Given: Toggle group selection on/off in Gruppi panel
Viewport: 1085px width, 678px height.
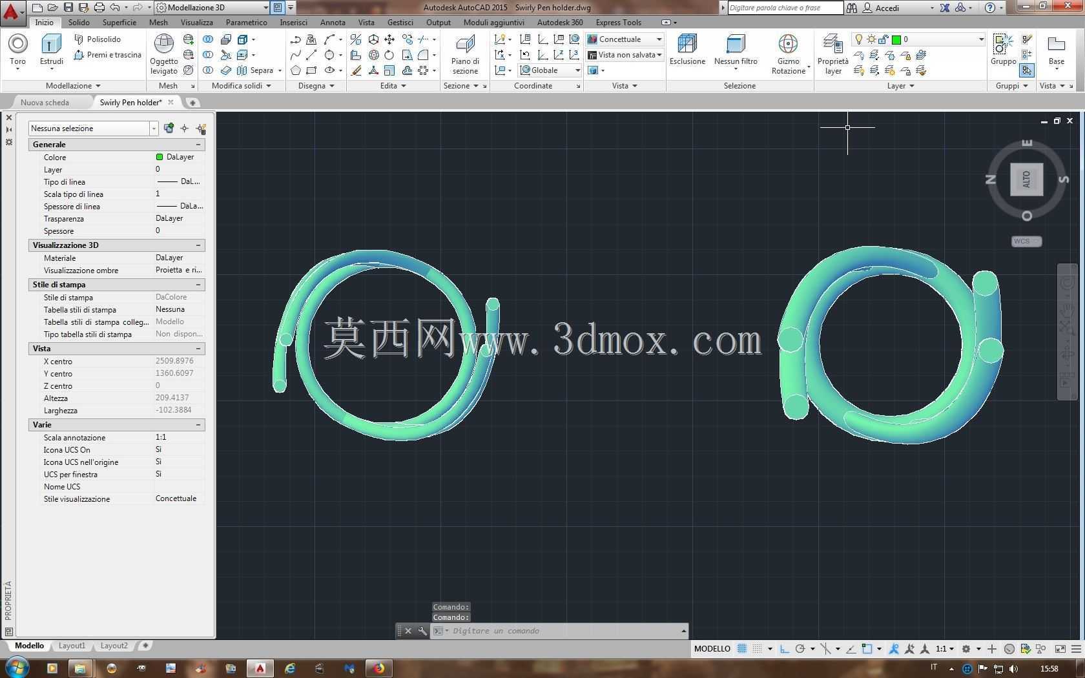Looking at the screenshot, I should [1027, 70].
